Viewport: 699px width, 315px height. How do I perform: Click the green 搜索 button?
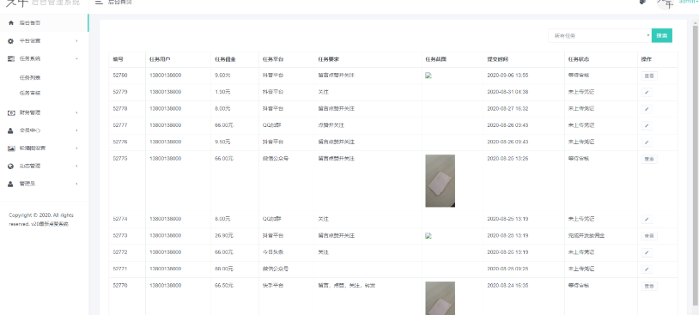point(662,36)
